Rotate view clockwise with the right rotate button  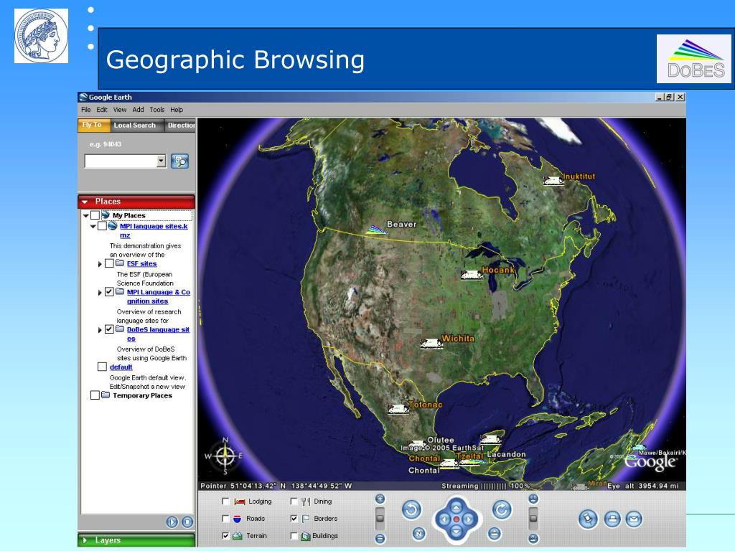[x=502, y=509]
